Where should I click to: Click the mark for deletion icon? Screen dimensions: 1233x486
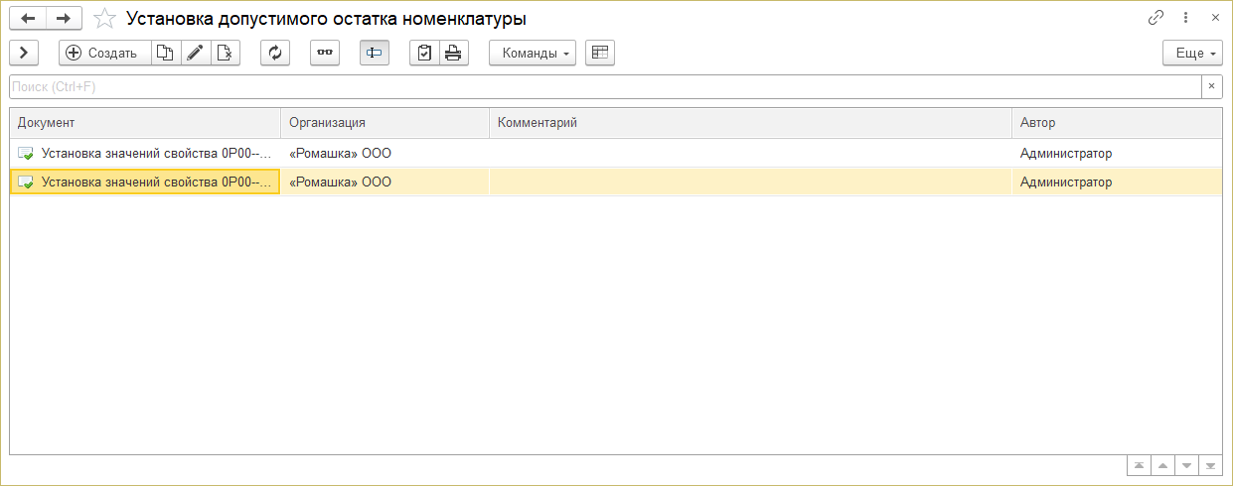click(x=226, y=54)
